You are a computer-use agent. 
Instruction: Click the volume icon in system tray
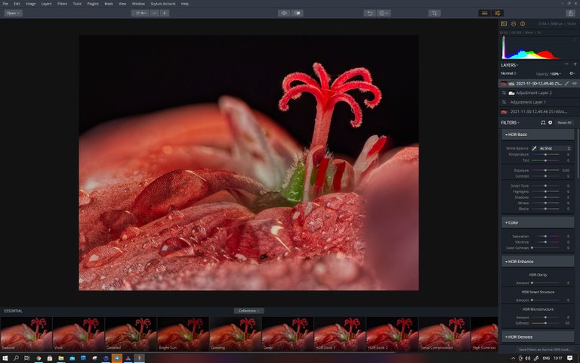[527, 358]
